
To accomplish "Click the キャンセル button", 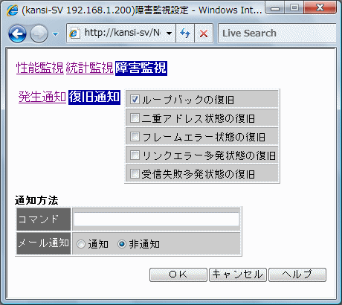I will point(238,274).
